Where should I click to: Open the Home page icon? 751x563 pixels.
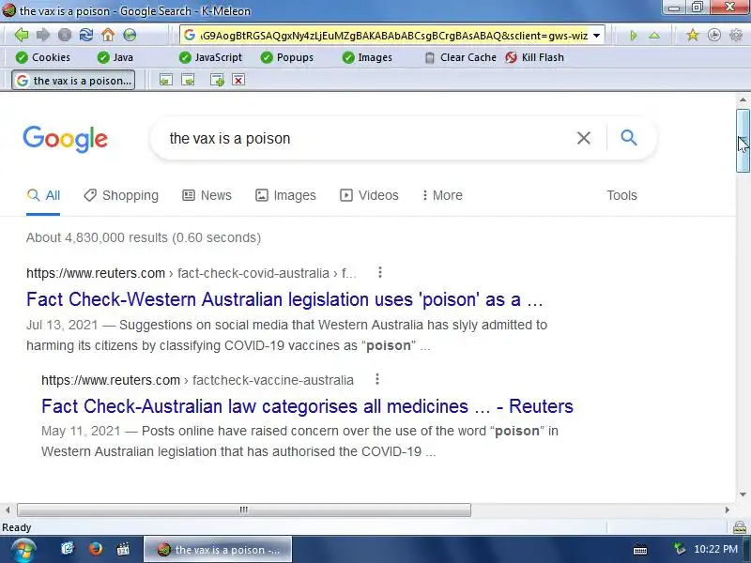click(108, 35)
